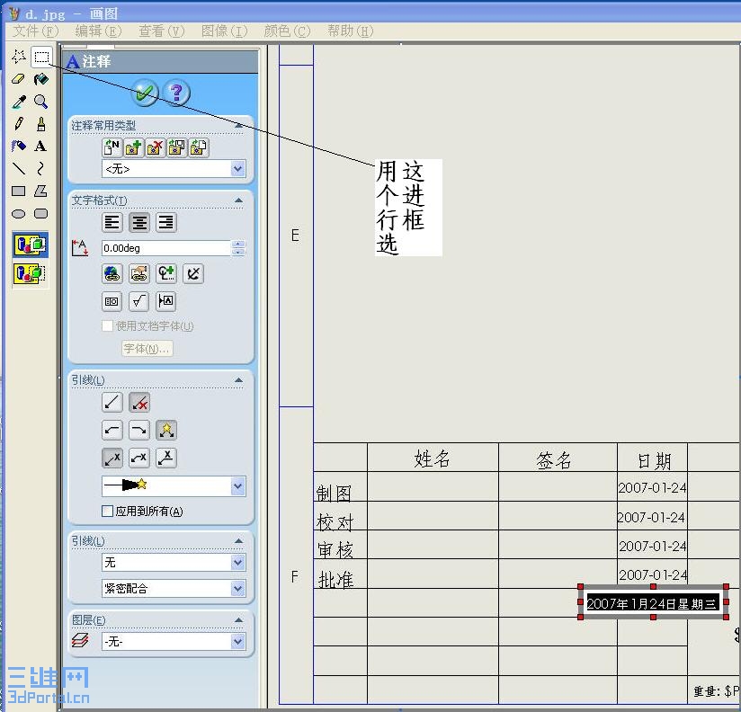Set text alignment to right
The width and height of the screenshot is (741, 712).
tap(165, 222)
